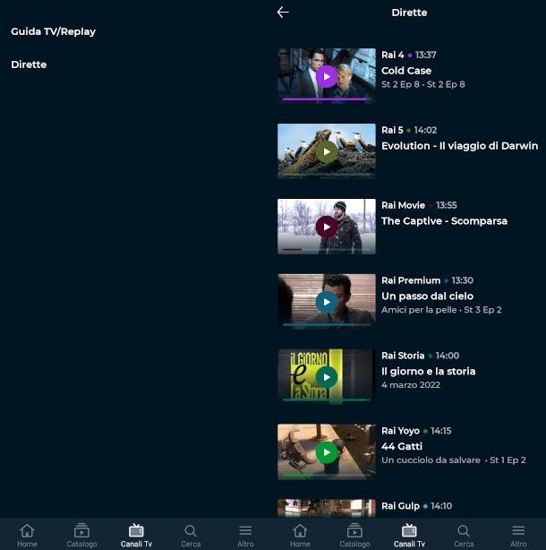This screenshot has height=550, width=546.
Task: Click the Dirette page header title
Action: 409,13
